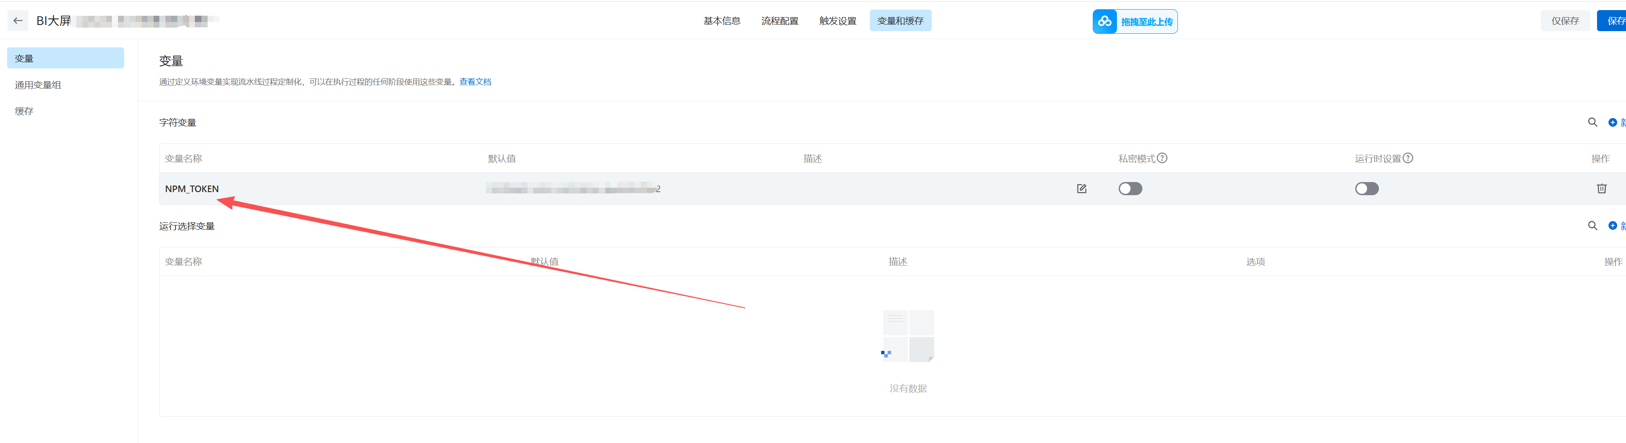The image size is (1626, 443).
Task: Search 运行选择变量 with the magnifier icon
Action: (x=1592, y=226)
